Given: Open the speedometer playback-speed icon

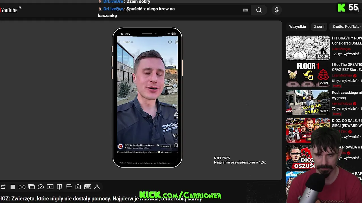Looking at the screenshot, I should click(41, 187).
